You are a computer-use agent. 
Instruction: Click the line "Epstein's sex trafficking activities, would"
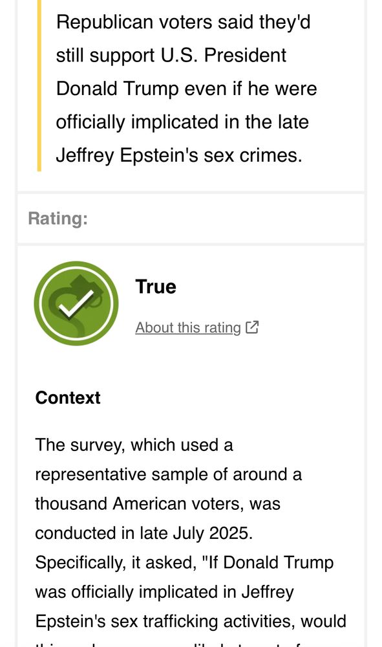[x=191, y=621]
